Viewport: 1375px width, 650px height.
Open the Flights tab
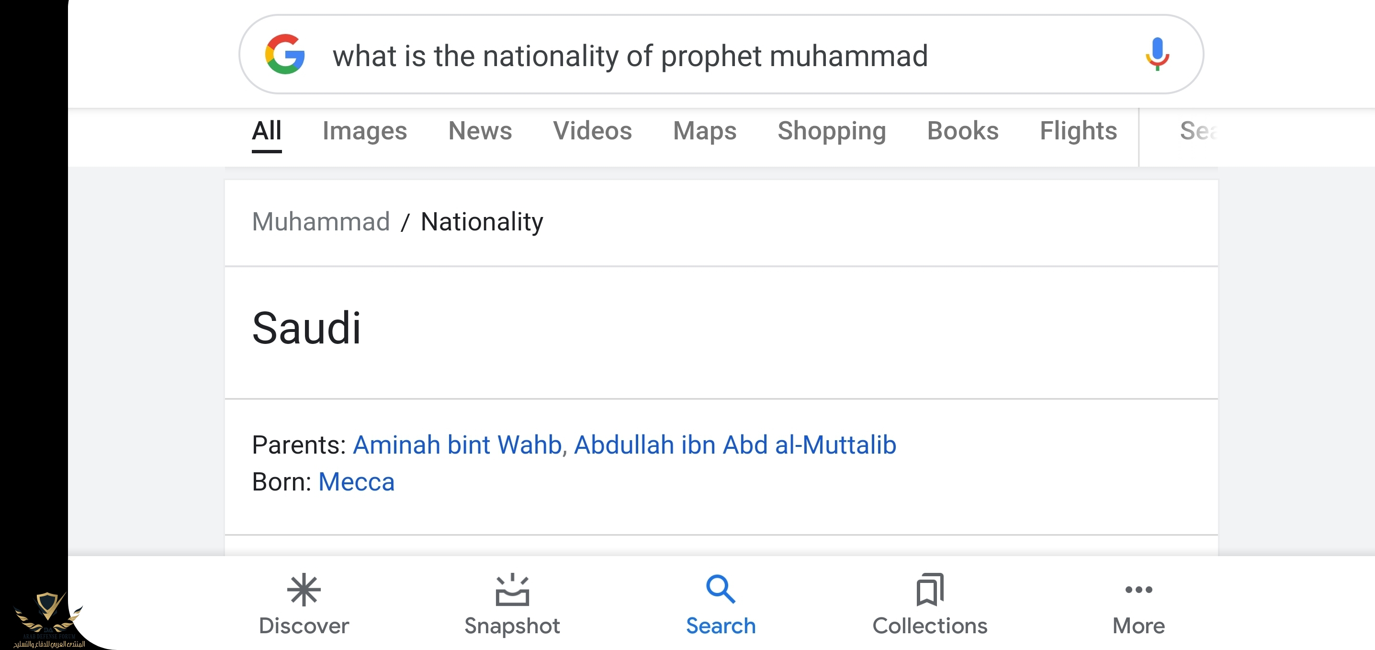[1078, 131]
